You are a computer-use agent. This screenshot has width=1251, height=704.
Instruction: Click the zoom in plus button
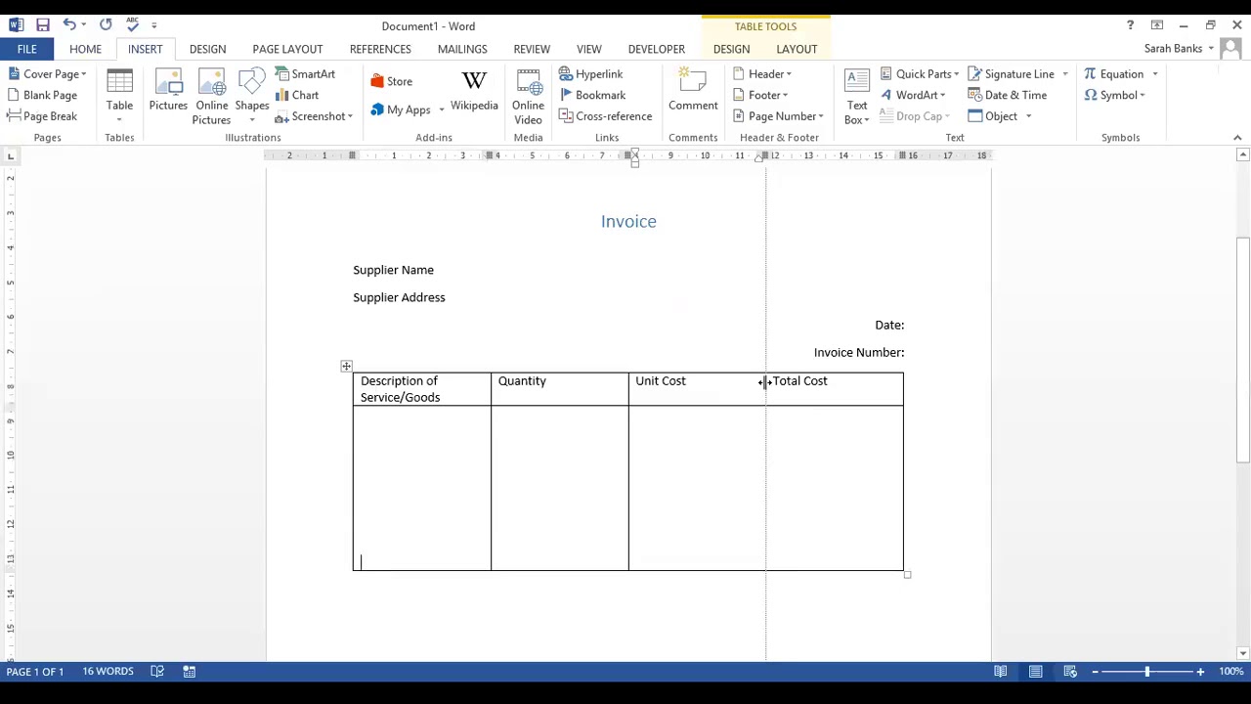1200,672
